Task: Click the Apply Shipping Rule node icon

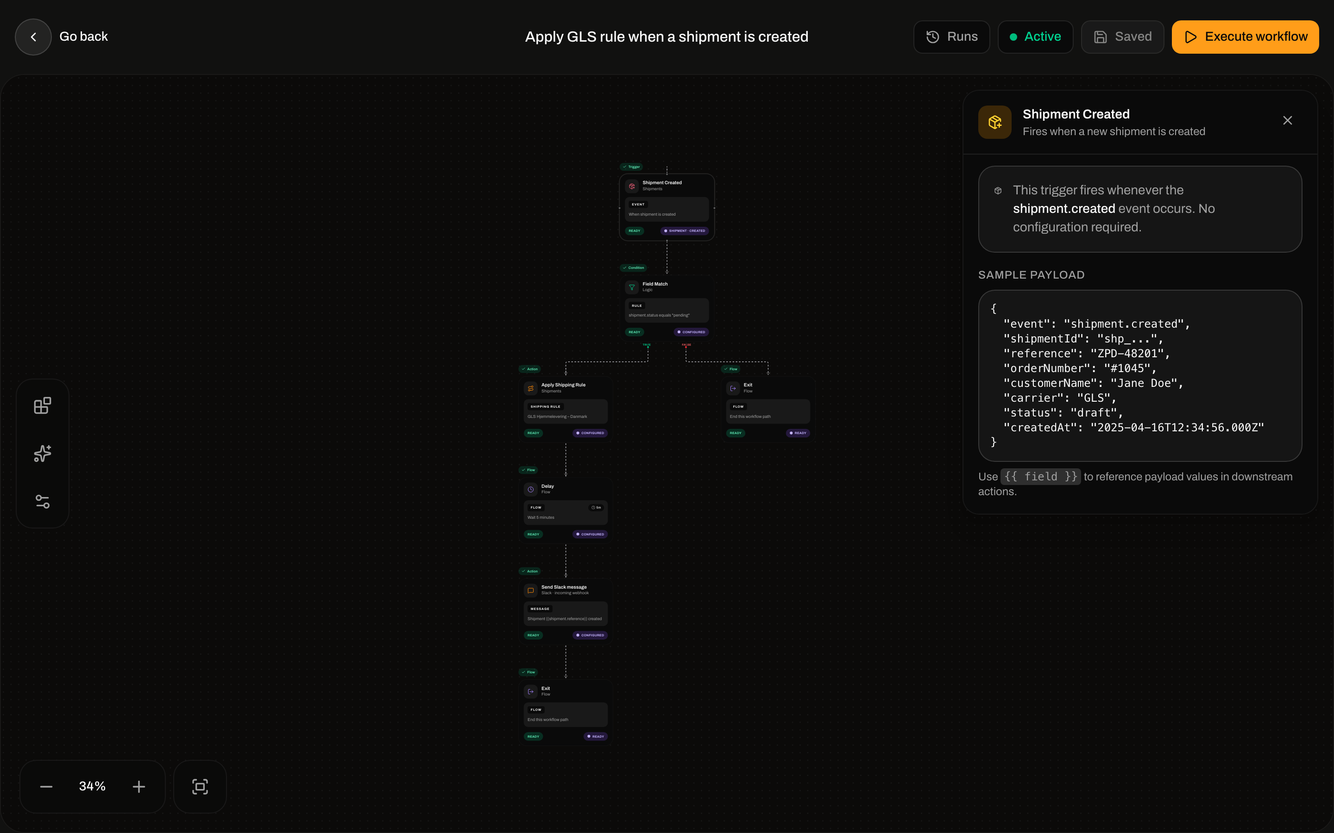Action: [x=530, y=388]
